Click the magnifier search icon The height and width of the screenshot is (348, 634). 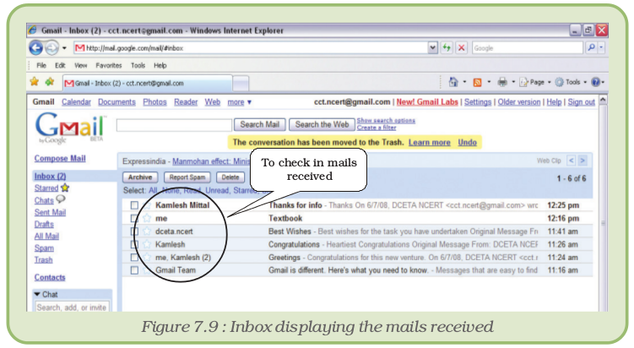pyautogui.click(x=591, y=48)
